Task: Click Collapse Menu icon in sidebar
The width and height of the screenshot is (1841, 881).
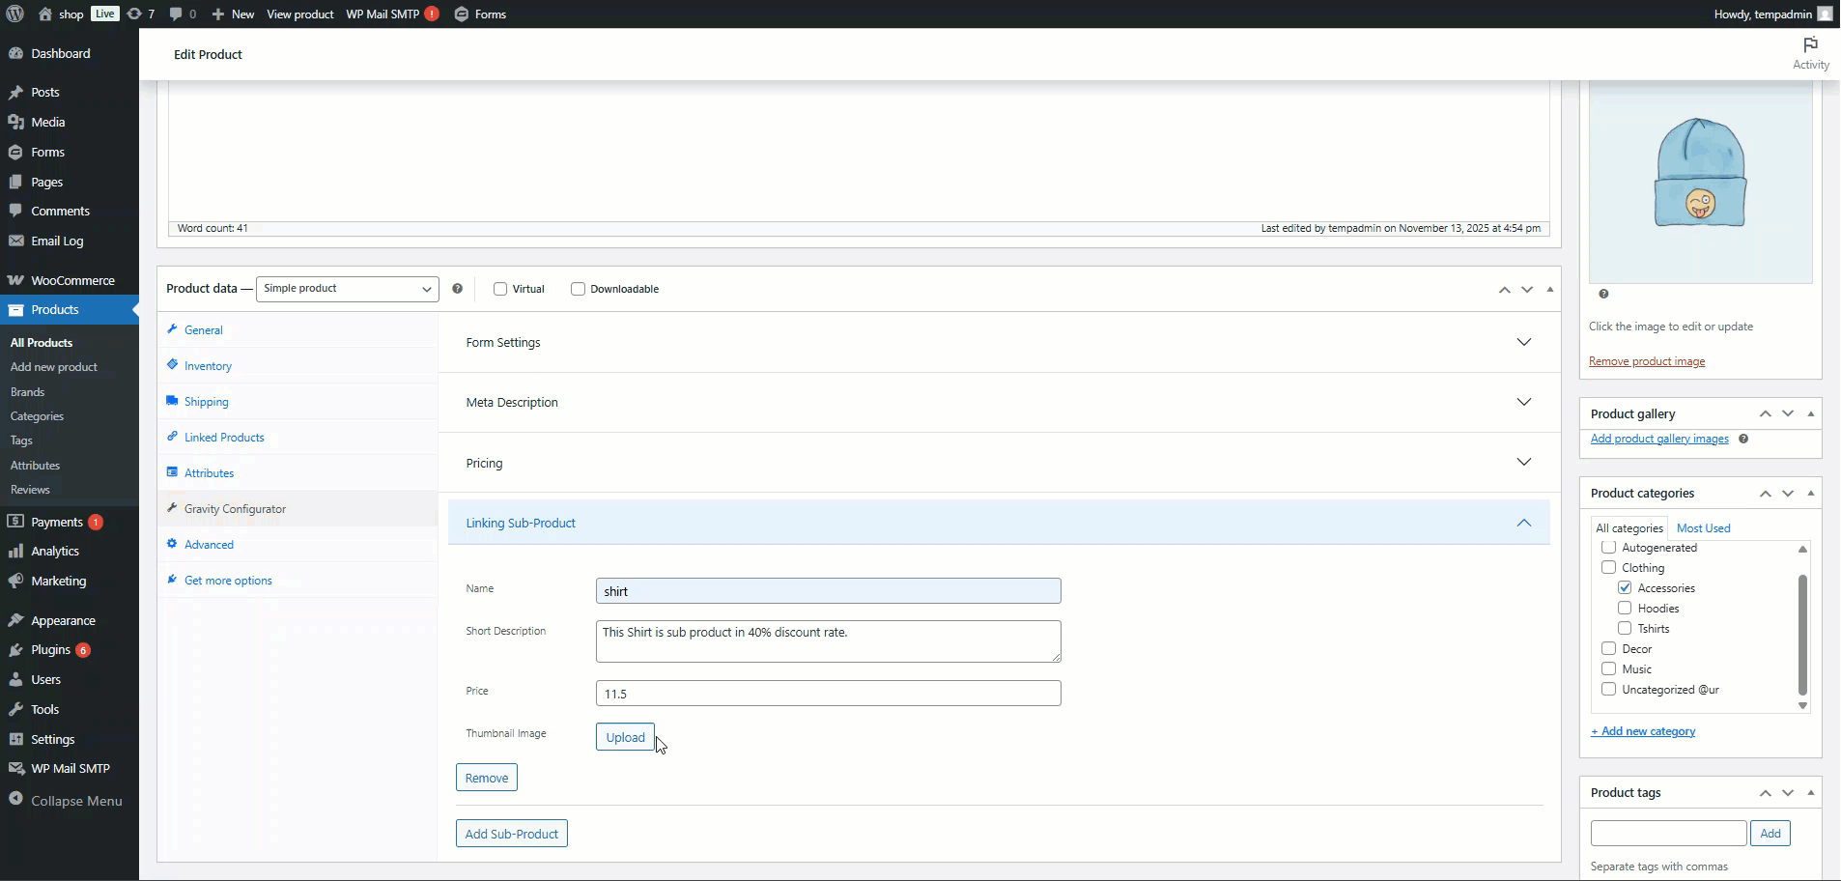Action: coord(15,800)
